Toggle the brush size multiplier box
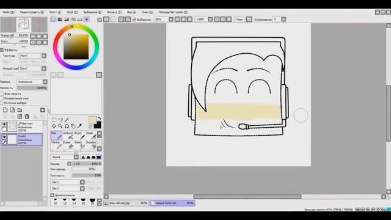Image resolution: width=391 pixels, height=220 pixels. coord(69,164)
